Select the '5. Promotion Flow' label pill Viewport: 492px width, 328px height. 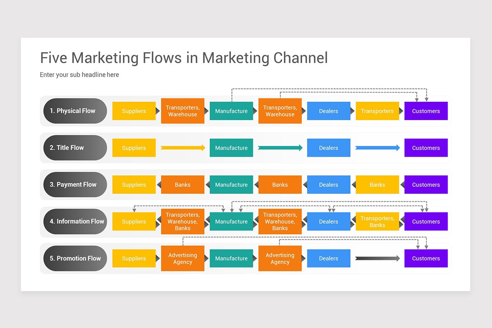click(x=75, y=258)
